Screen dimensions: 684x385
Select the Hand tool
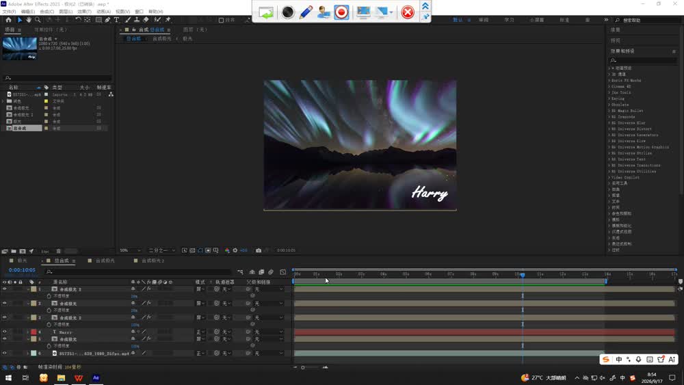(28, 20)
